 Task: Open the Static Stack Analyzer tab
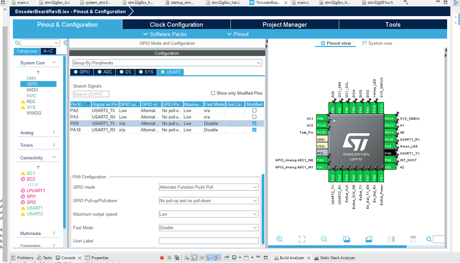click(x=335, y=258)
